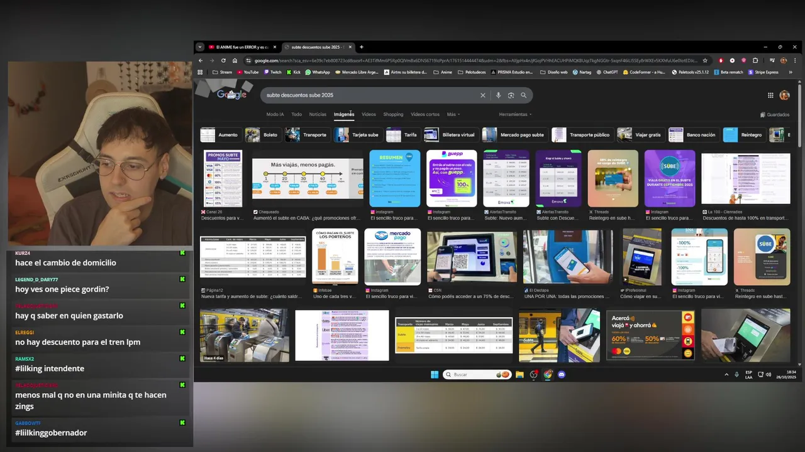Bookmark this page with the star icon

(705, 60)
